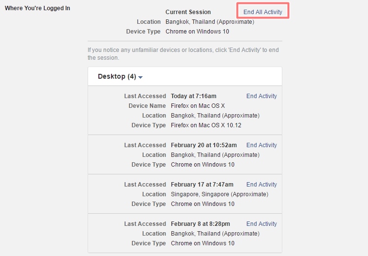Click the Singapore, Singapore location text
This screenshot has height=256, width=368.
[219, 194]
